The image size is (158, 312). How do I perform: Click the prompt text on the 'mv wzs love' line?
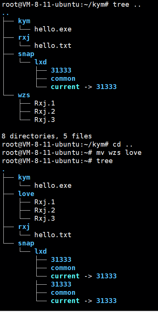47,153
